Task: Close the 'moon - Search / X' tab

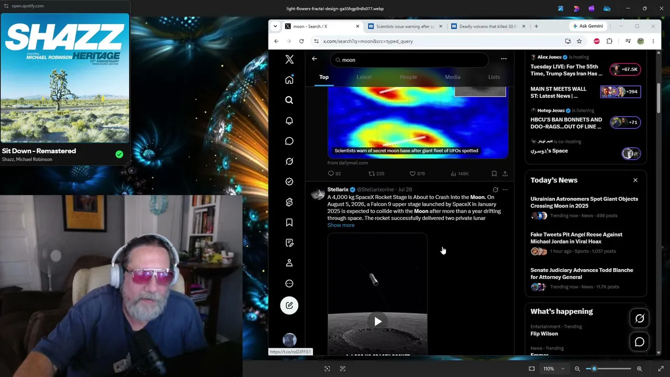Action: point(357,26)
